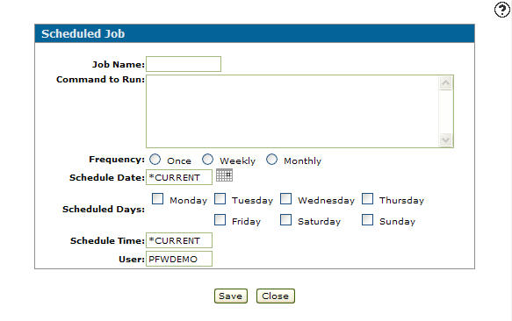Check the Monday box
Image resolution: width=512 pixels, height=321 pixels.
tap(158, 199)
